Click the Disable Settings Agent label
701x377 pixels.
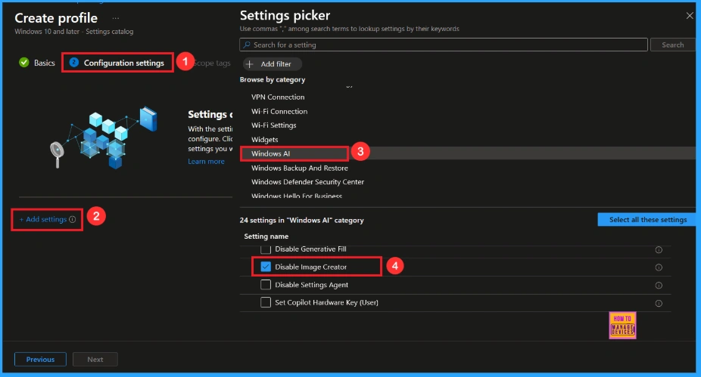click(312, 285)
